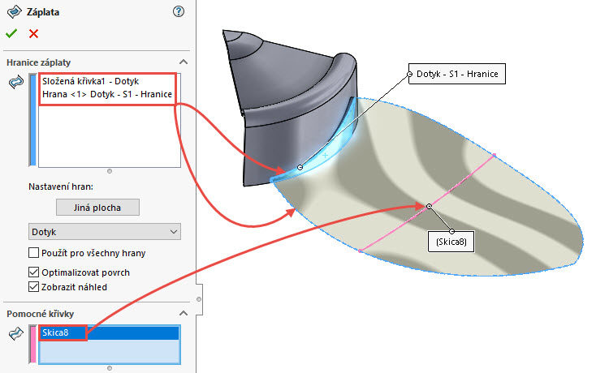This screenshot has height=373, width=609.
Task: Select Složená křivka1 - Dotyk list entry
Action: coord(90,81)
